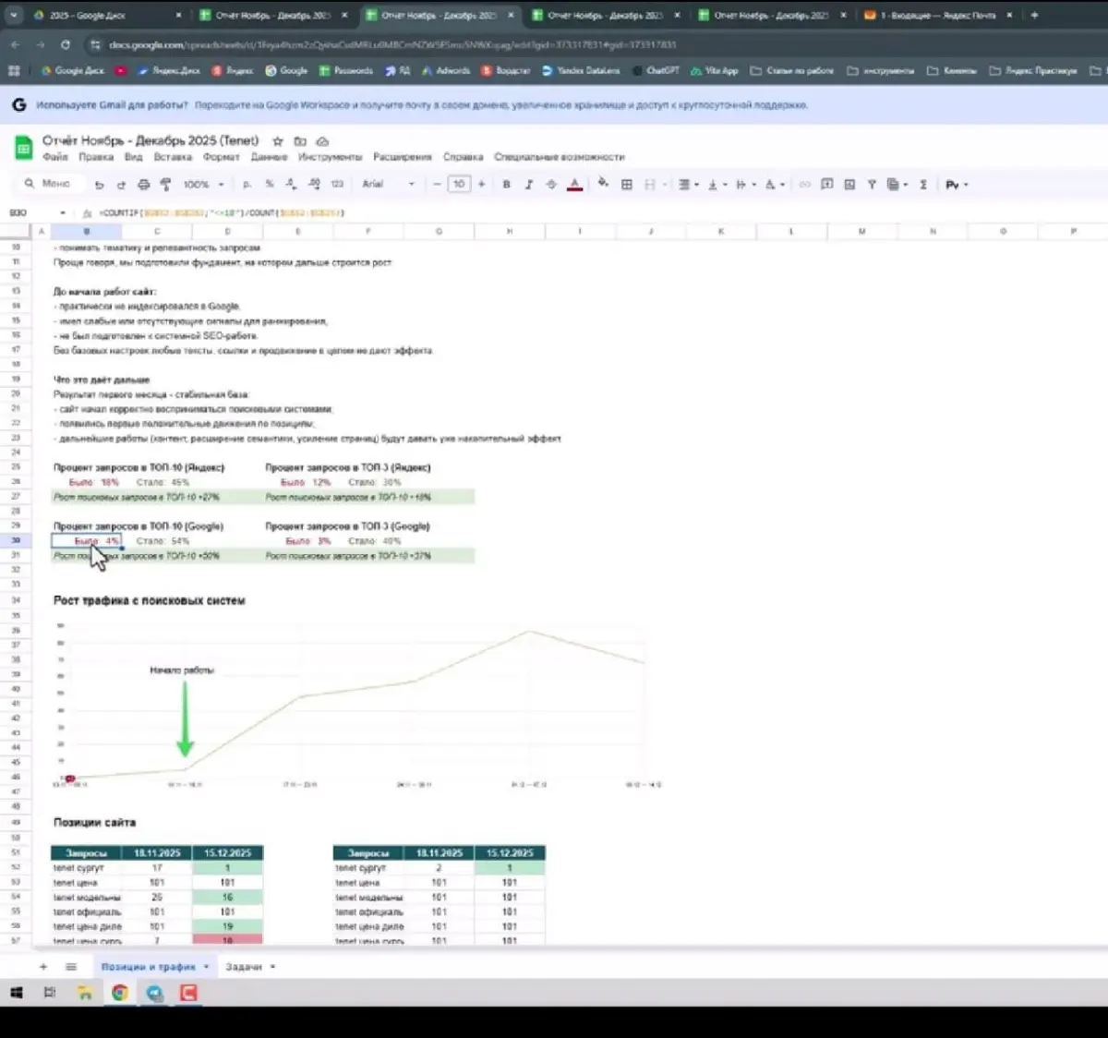Open the Borders grid tool
This screenshot has height=1038, width=1108.
pos(627,185)
